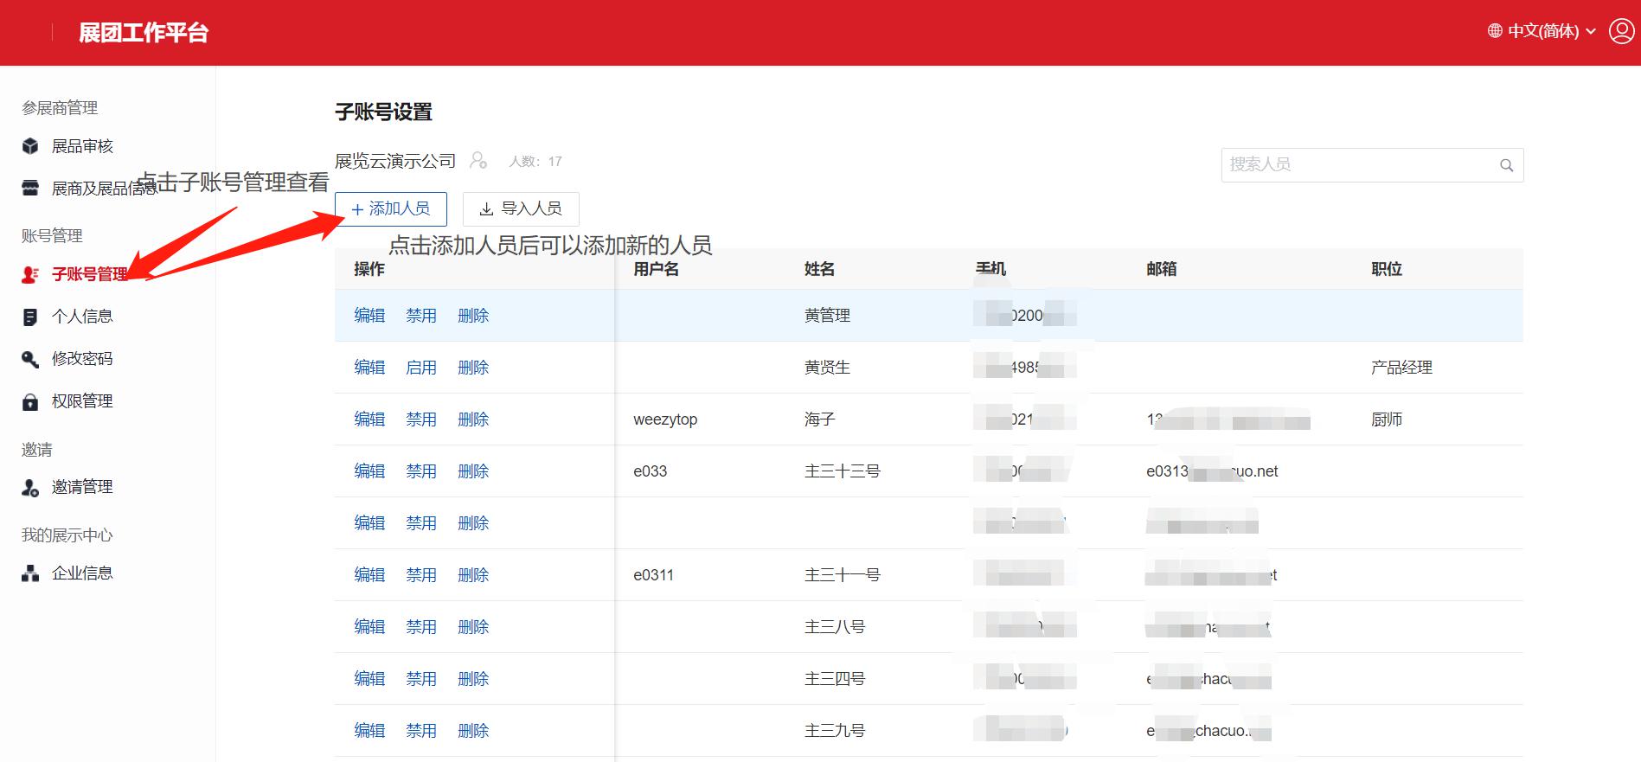Click the 添加人员 button

point(391,209)
